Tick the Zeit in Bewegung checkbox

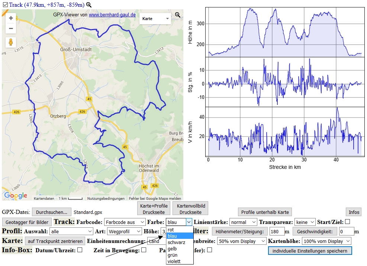coord(144,250)
